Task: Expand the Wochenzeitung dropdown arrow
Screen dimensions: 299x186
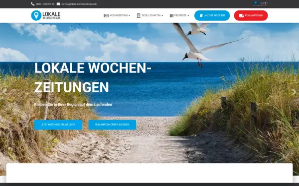Action: click(130, 16)
